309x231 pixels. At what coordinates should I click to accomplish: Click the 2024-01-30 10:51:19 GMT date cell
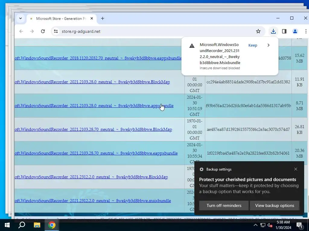195,106
